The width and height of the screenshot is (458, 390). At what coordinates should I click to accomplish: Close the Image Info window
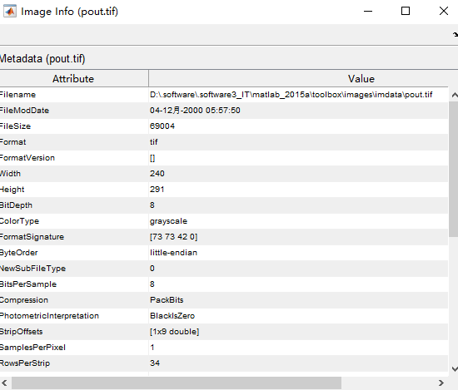click(444, 11)
